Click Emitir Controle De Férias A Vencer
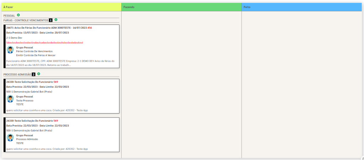364x160 pixels. (x=36, y=55)
